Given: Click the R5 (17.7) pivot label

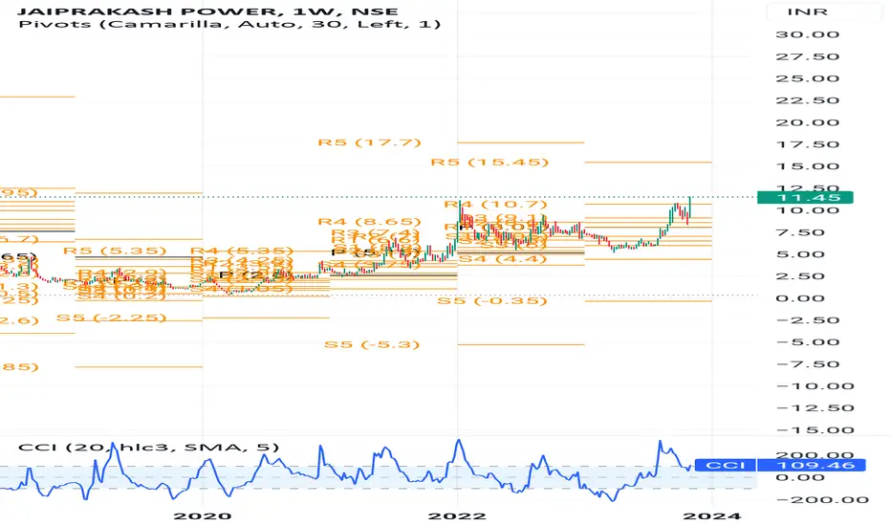Looking at the screenshot, I should click(x=369, y=142).
